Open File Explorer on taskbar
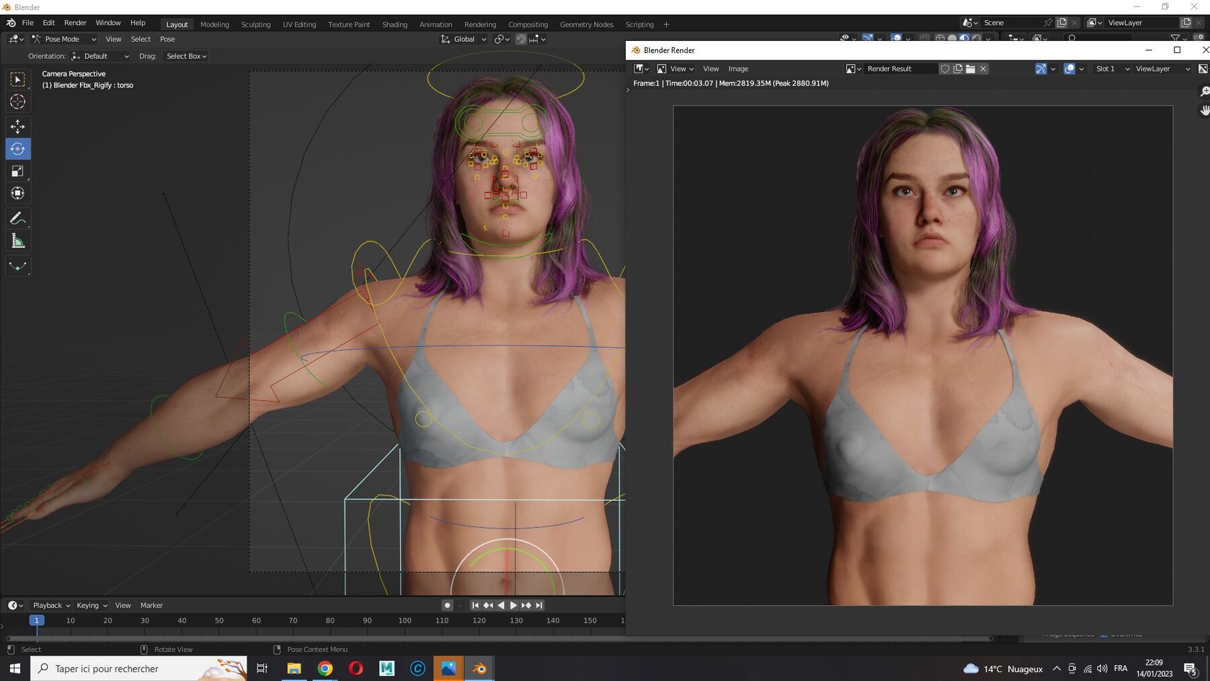The image size is (1210, 681). click(x=294, y=668)
